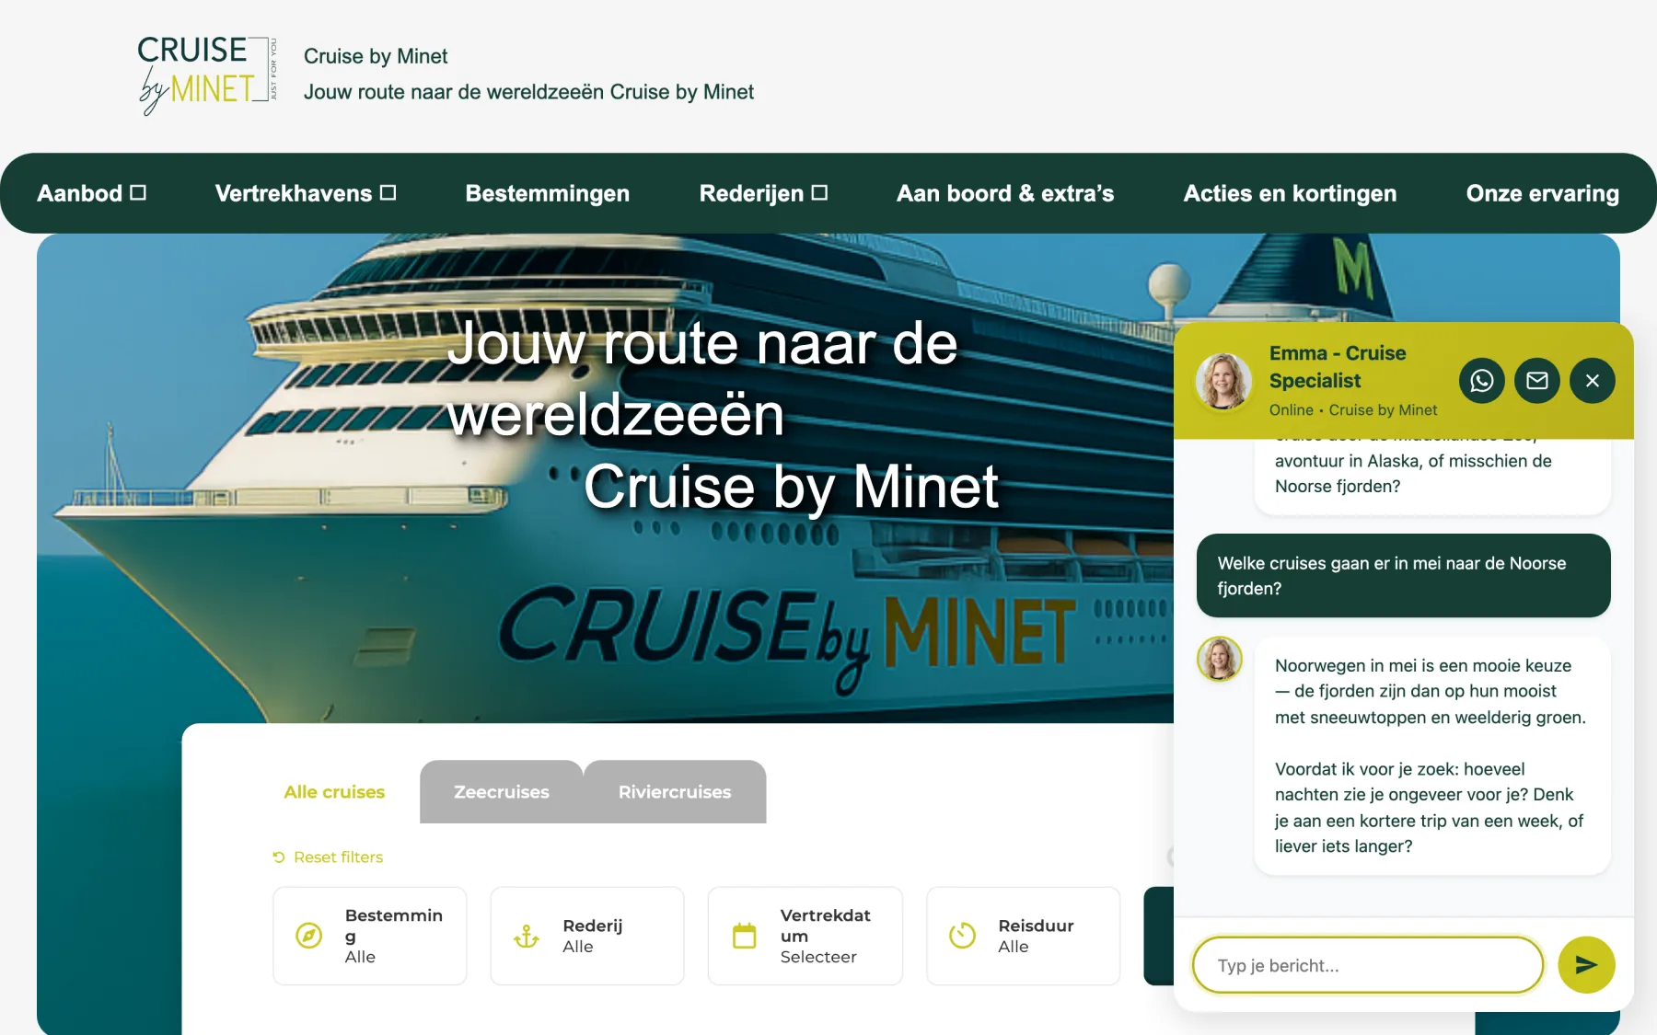Viewport: 1657px width, 1035px height.
Task: Open Vertrekhavens menu item
Action: (x=293, y=193)
